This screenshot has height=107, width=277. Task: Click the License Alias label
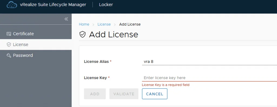coord(96,62)
